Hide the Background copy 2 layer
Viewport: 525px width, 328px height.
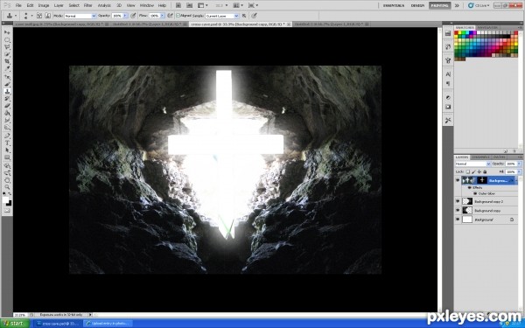[x=458, y=201]
